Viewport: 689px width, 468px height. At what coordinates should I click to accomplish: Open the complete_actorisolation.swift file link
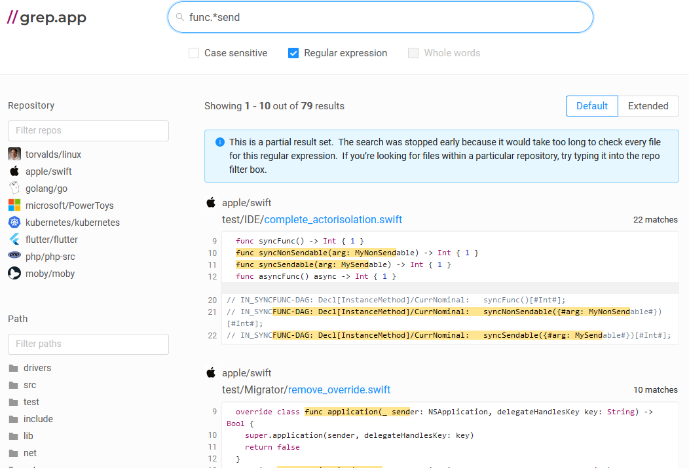tap(333, 219)
